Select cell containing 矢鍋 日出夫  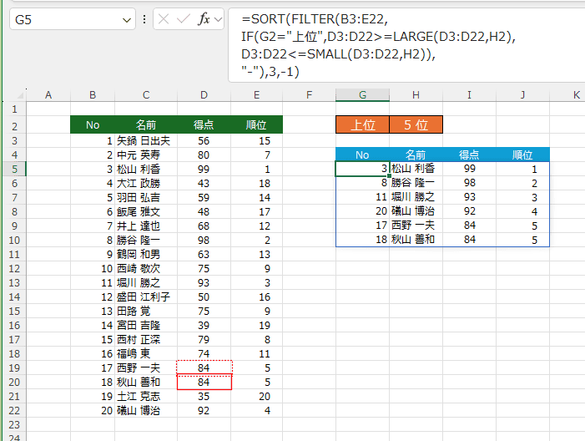(145, 140)
